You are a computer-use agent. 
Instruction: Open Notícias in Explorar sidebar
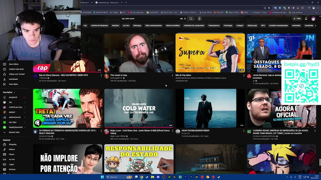pos(12,169)
